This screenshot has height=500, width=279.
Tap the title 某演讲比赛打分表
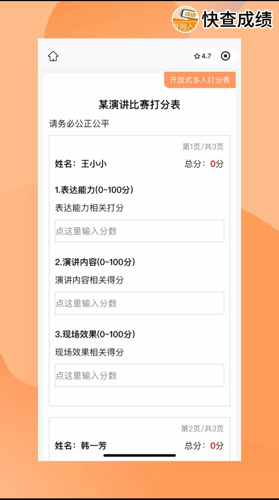pos(139,105)
